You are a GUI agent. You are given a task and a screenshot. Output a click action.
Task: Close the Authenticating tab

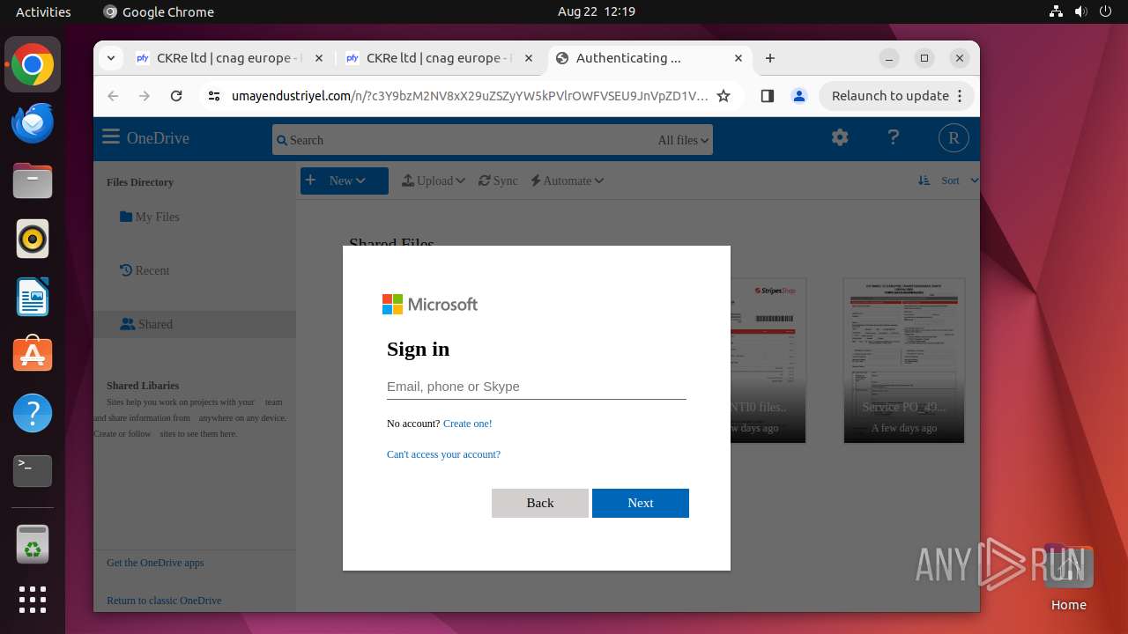click(738, 58)
